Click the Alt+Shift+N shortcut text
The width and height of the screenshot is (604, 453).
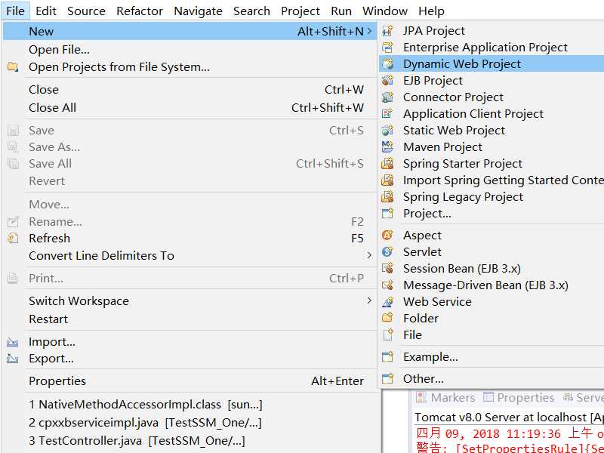click(x=330, y=31)
